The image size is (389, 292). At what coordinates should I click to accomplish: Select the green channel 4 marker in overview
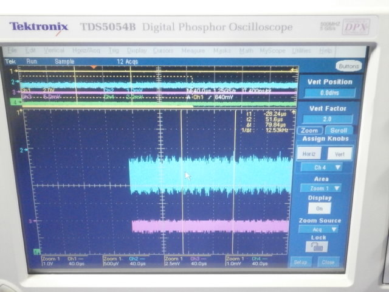(15, 102)
